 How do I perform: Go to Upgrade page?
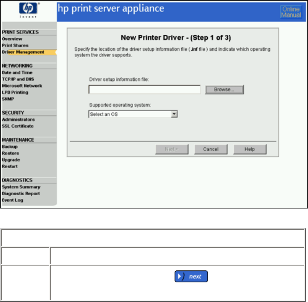(11, 160)
